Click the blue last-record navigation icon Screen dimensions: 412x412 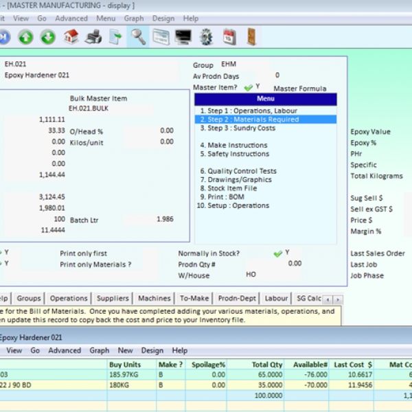5,37
